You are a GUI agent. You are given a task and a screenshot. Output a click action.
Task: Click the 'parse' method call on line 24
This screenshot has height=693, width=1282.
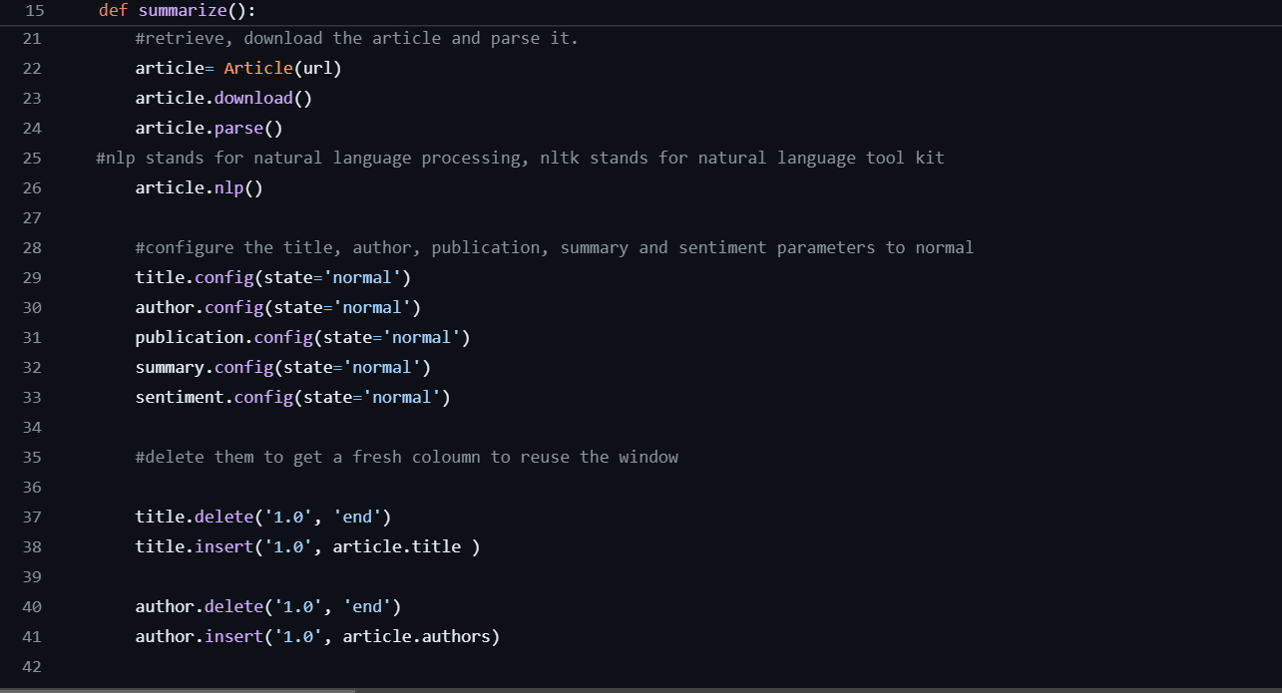click(x=238, y=128)
